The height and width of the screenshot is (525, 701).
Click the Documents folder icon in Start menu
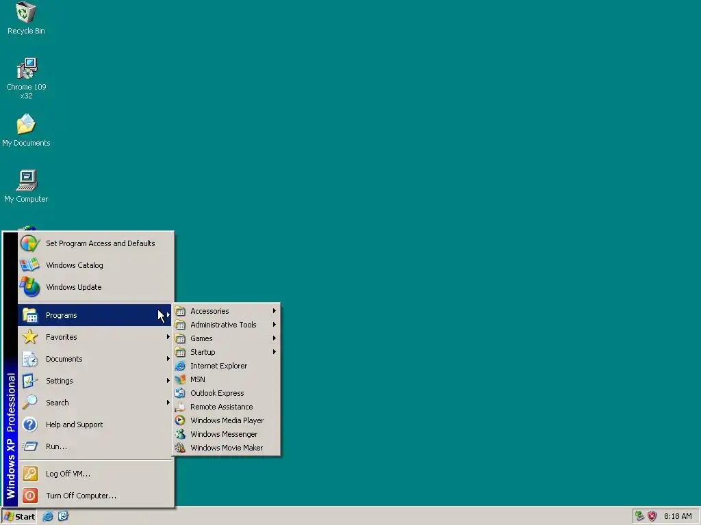[30, 359]
